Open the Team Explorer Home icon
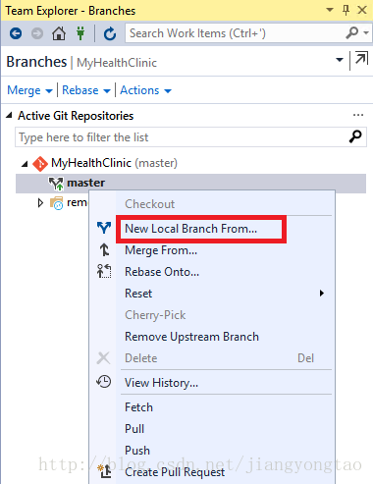This screenshot has height=484, width=373. click(x=59, y=33)
